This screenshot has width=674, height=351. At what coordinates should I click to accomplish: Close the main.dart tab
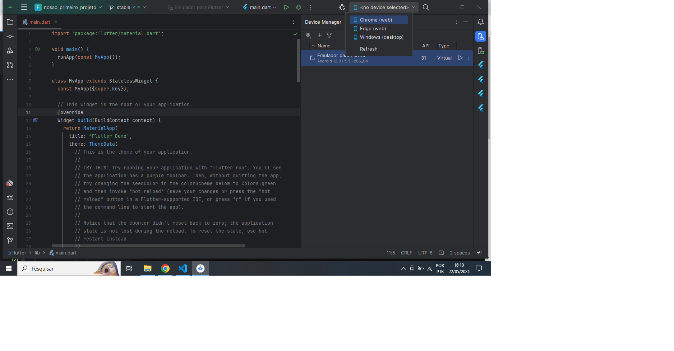56,22
